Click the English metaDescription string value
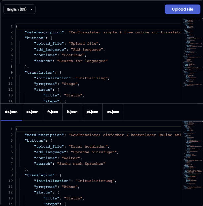203x206 pixels. point(125,32)
